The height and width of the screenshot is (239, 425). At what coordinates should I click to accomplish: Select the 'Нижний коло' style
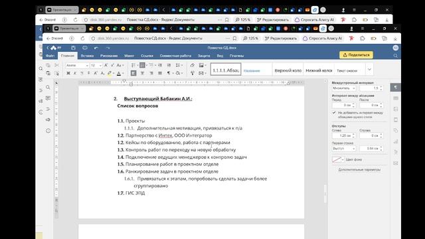coord(319,70)
